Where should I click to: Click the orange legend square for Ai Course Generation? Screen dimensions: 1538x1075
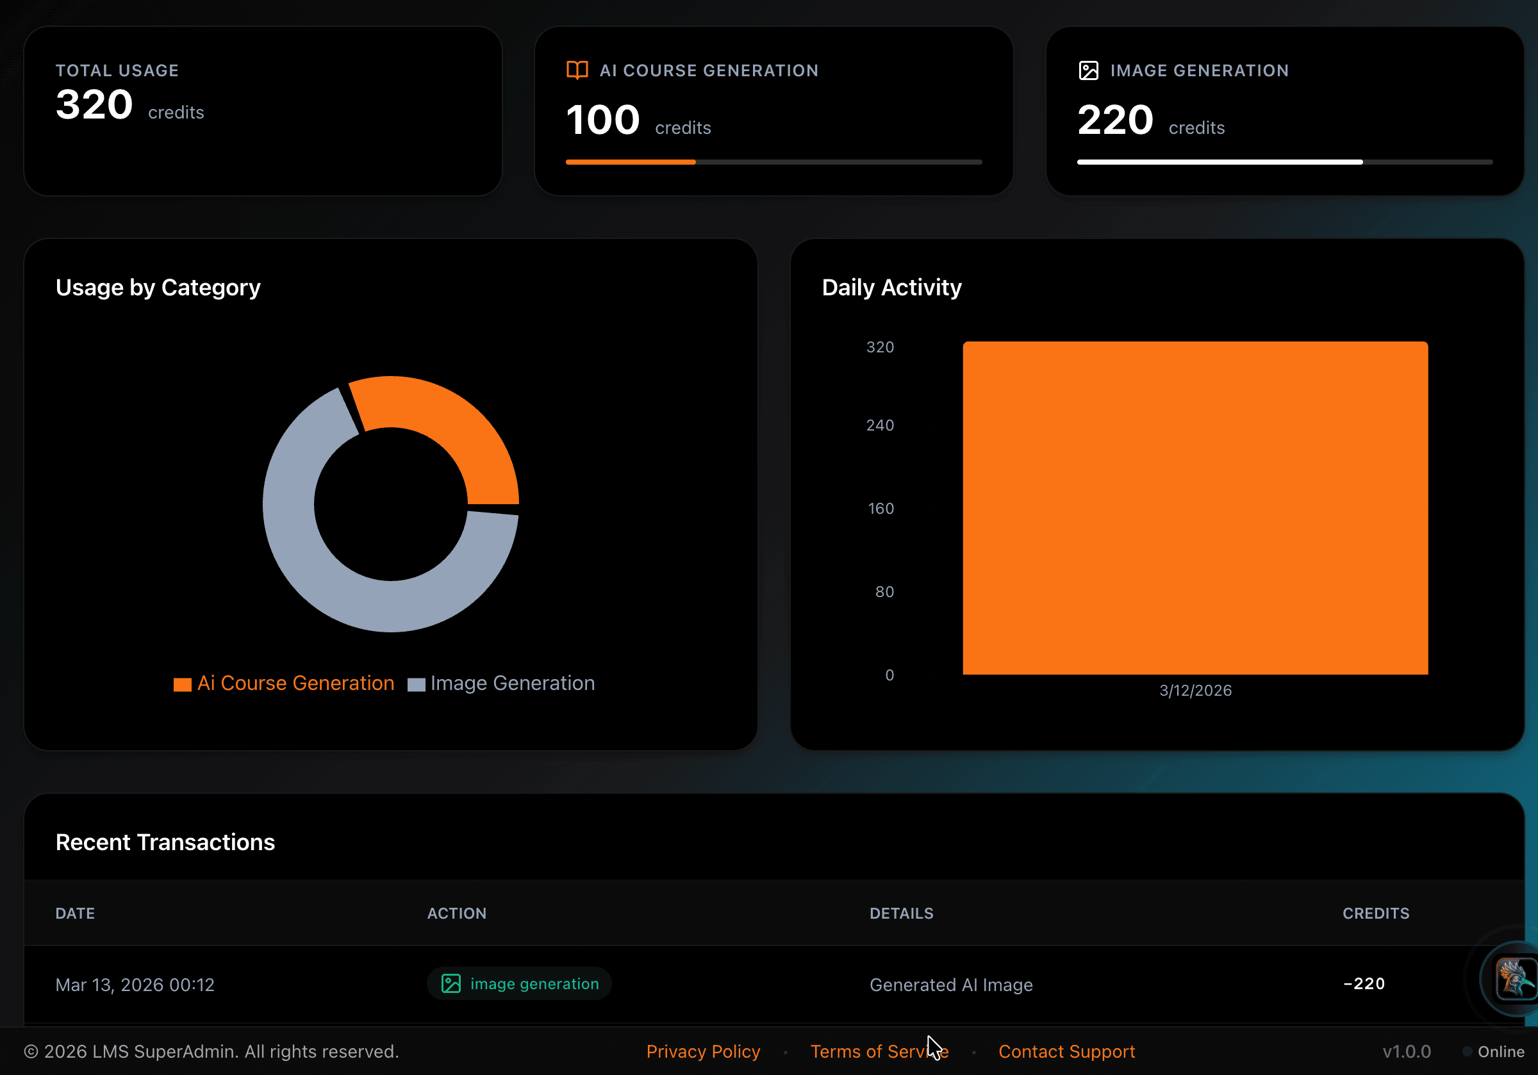[181, 683]
